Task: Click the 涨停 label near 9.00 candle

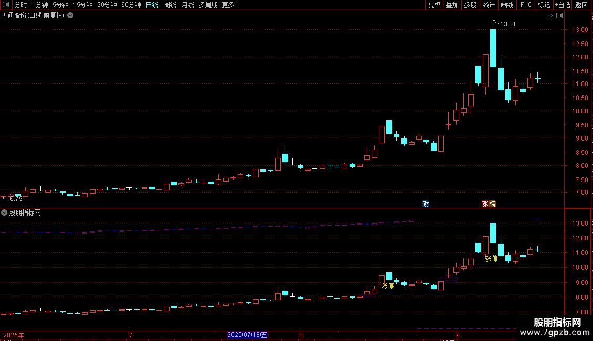Action: pyautogui.click(x=387, y=286)
